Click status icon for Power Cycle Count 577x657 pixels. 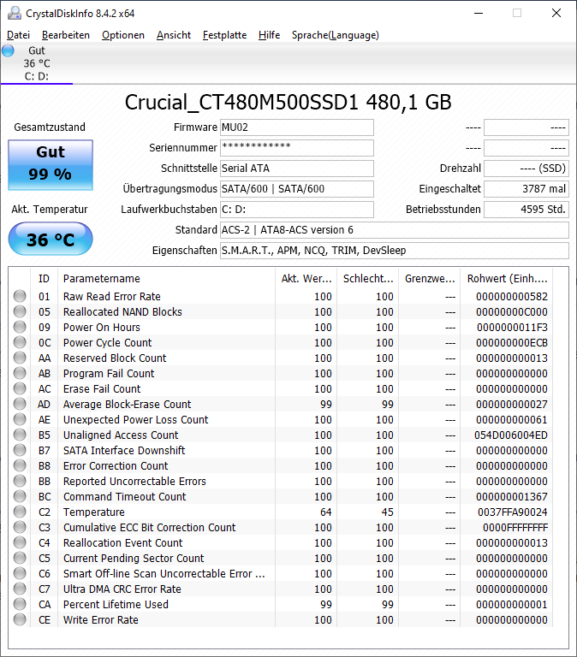(20, 343)
